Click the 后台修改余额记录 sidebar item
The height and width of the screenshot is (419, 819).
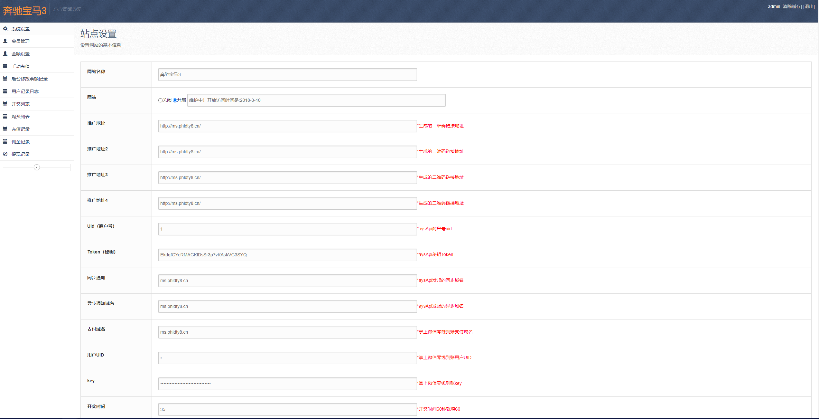[29, 79]
